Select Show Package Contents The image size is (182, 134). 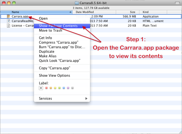pyautogui.click(x=62, y=26)
